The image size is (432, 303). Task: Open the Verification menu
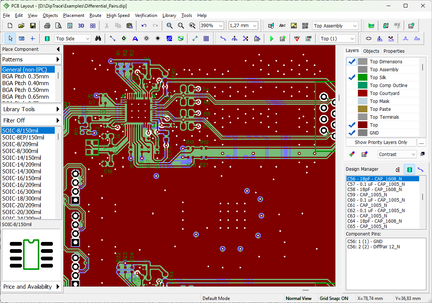tap(146, 15)
